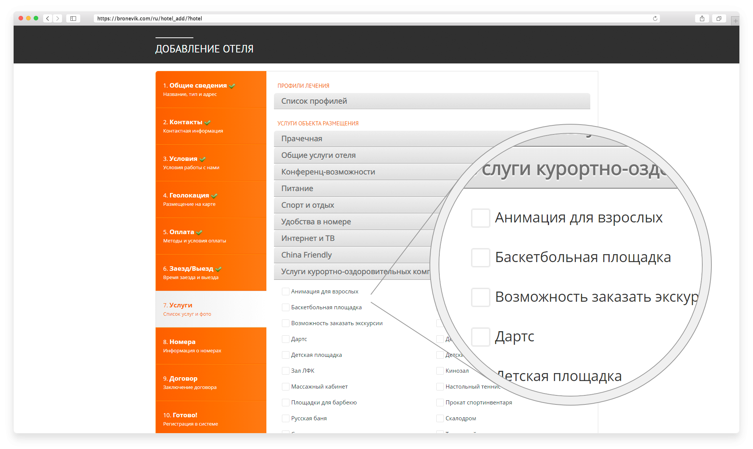
Task: Check the Площадки для барбекю box
Action: [286, 403]
